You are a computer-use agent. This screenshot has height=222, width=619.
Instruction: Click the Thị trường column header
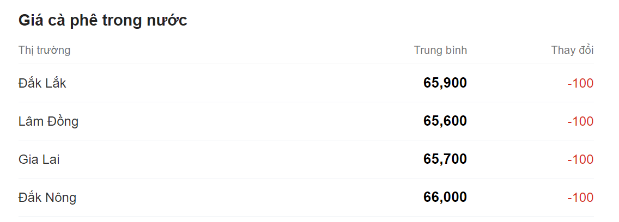click(44, 51)
